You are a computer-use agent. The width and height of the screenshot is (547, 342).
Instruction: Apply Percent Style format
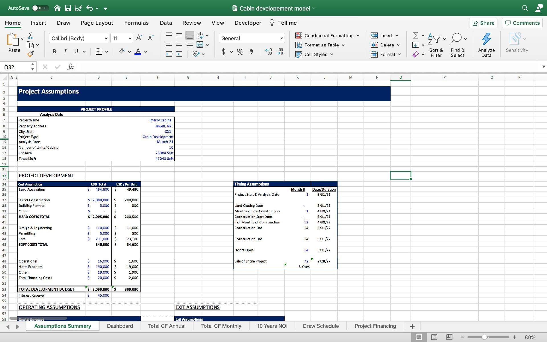[240, 52]
